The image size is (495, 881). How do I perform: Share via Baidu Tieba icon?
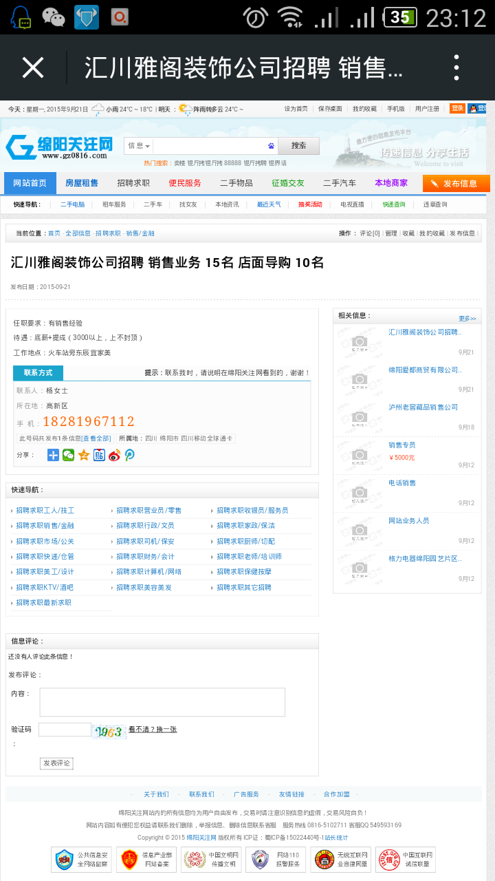99,455
